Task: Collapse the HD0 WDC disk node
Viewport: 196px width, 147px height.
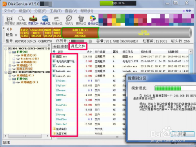Action: (x=6, y=49)
